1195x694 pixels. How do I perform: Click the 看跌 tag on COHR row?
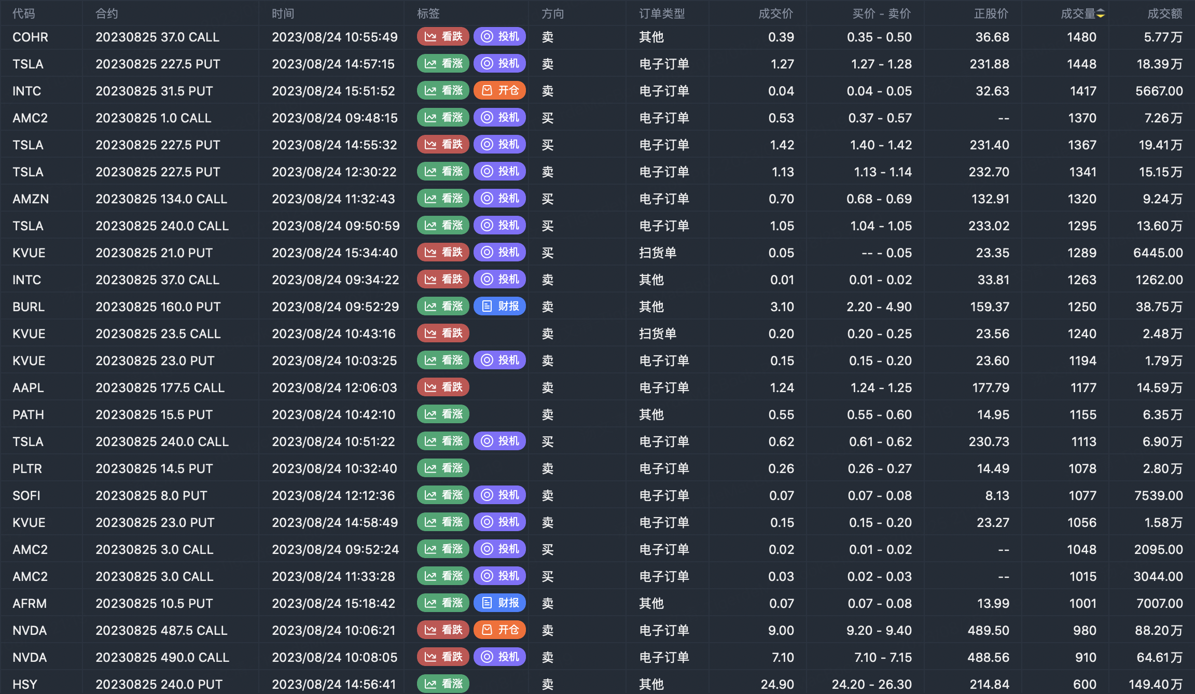(443, 37)
